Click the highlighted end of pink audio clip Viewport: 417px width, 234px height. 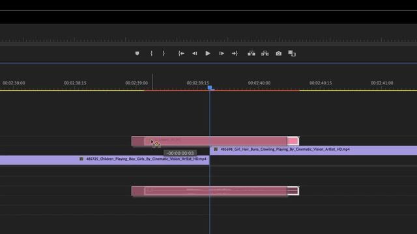click(x=293, y=190)
